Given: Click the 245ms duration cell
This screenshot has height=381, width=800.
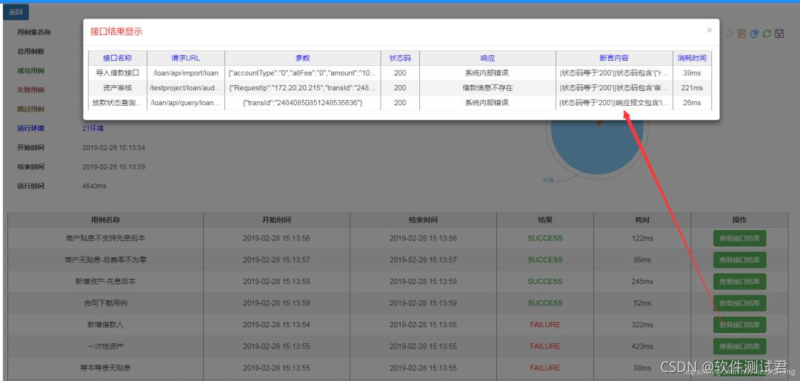Looking at the screenshot, I should coord(642,281).
